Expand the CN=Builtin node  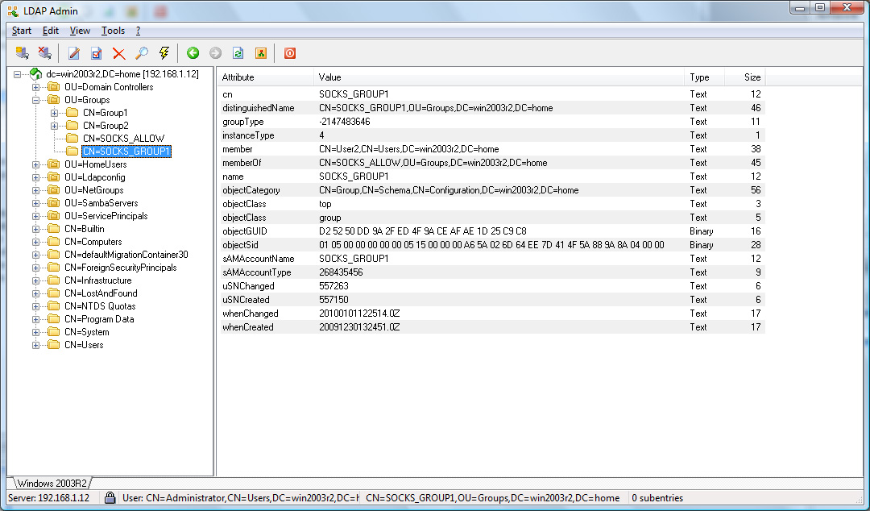pos(35,229)
